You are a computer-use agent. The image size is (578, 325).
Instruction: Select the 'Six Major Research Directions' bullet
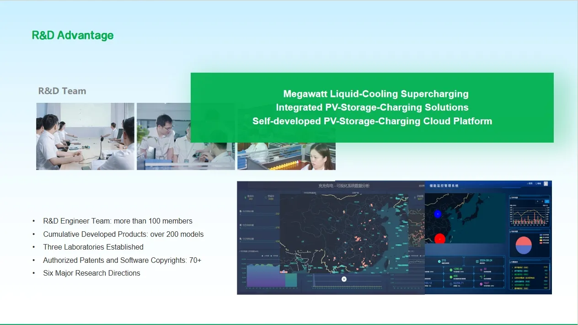tap(91, 273)
